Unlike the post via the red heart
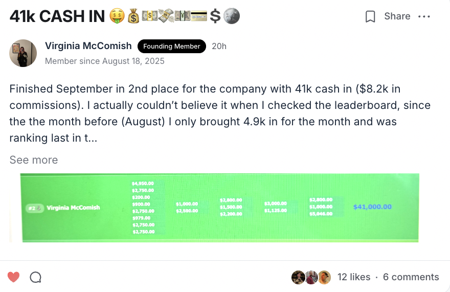Screen dimensions: 450x292 click(x=13, y=277)
